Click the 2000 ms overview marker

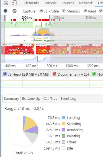pos(27,18)
